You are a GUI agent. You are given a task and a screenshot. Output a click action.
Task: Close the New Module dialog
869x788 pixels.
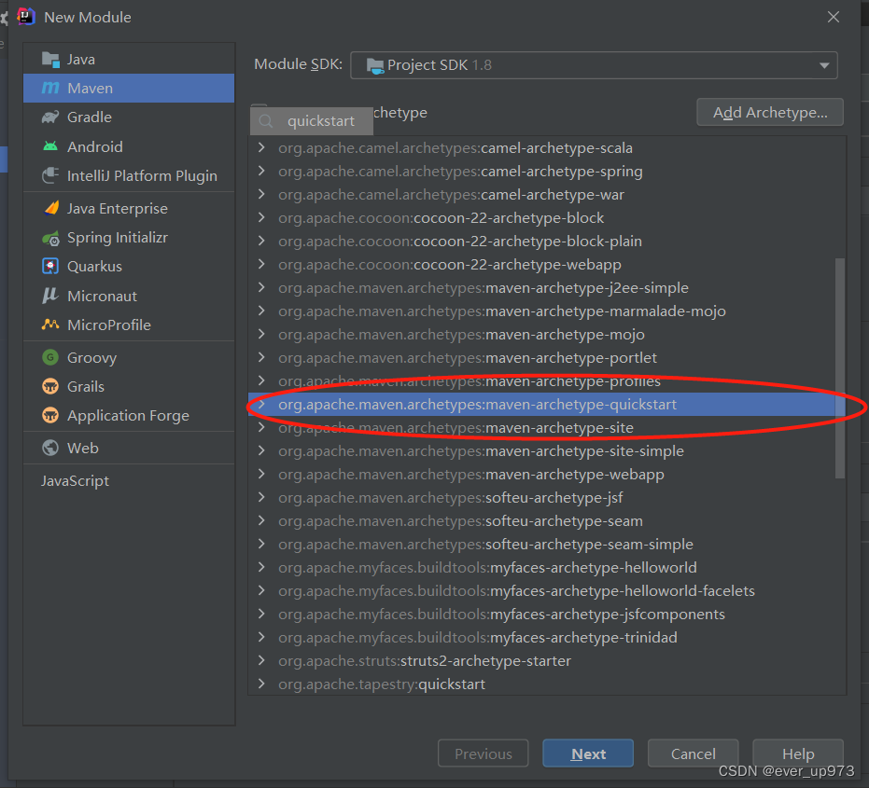833,17
